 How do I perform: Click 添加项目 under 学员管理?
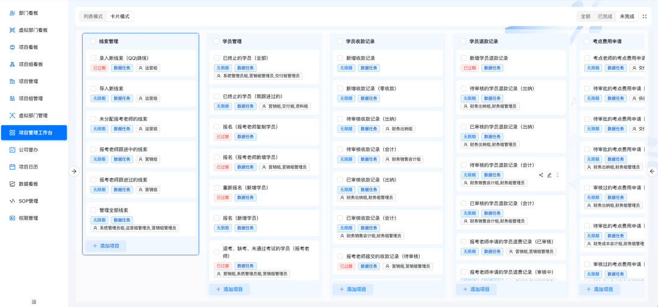click(229, 289)
